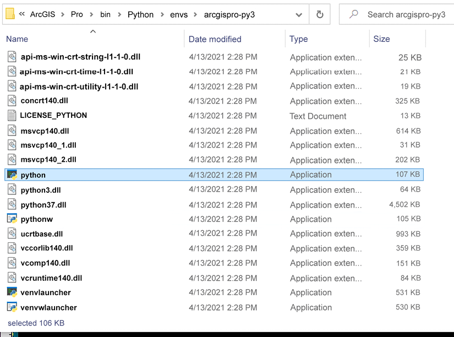
Task: Navigate to the bin breadcrumb folder
Action: 105,14
